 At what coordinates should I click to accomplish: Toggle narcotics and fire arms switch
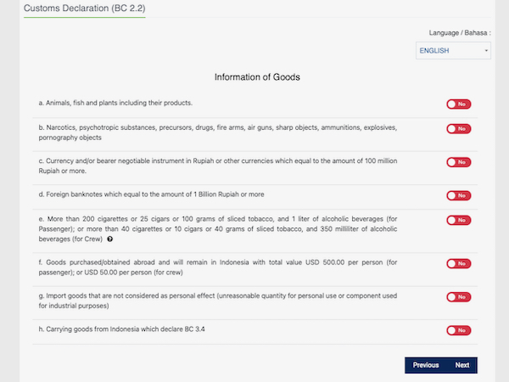pyautogui.click(x=458, y=129)
